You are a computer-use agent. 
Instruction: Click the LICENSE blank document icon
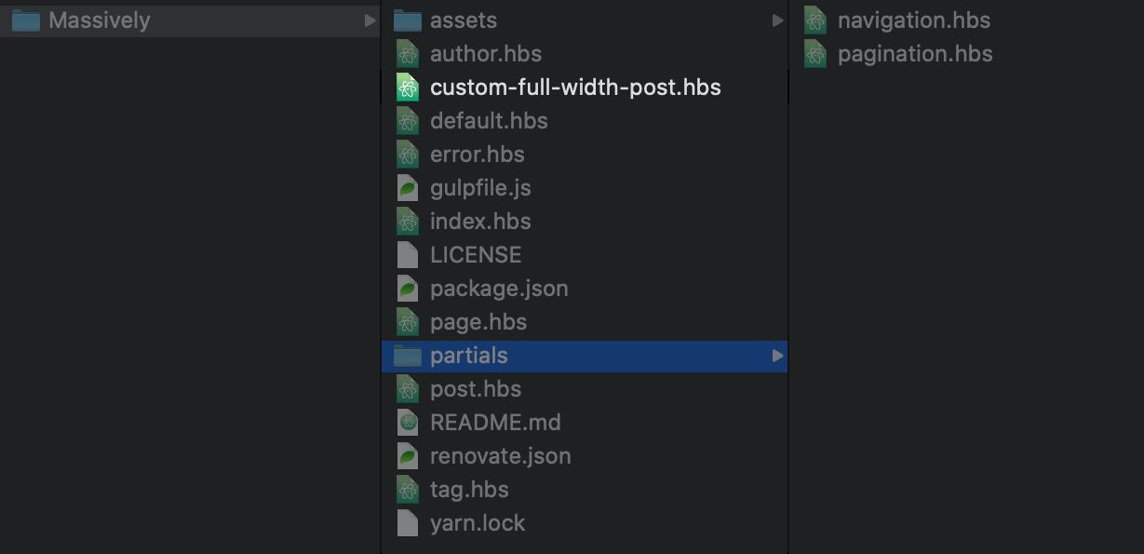(x=407, y=255)
